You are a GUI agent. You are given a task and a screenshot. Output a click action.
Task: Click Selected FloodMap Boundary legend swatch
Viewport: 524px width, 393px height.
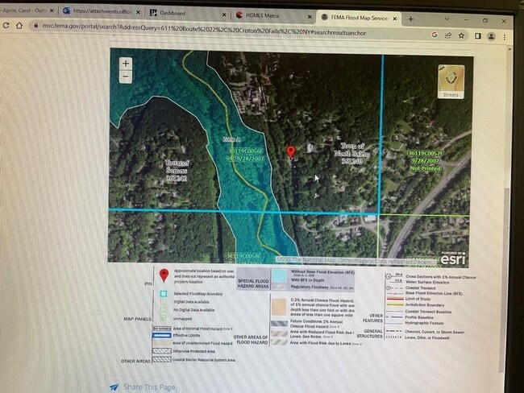tap(164, 294)
